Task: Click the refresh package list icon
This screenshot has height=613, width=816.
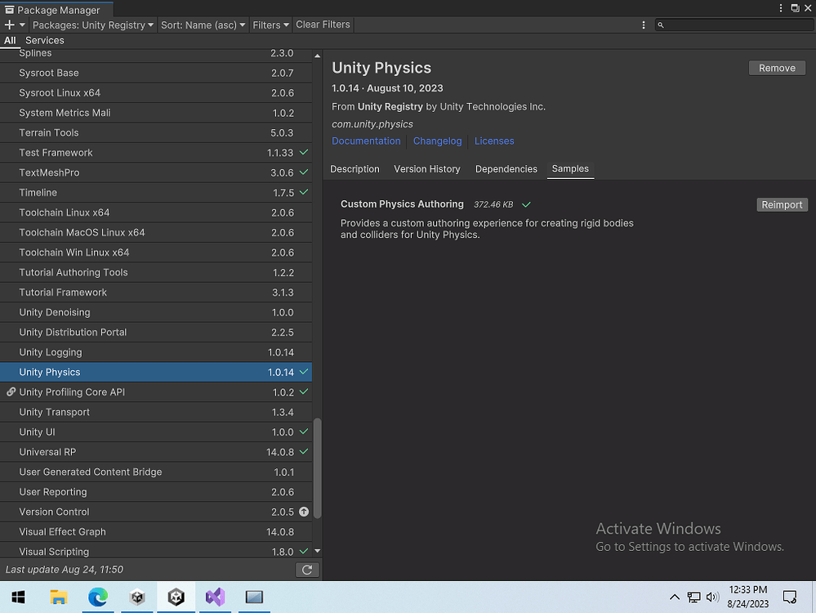Action: click(x=307, y=570)
